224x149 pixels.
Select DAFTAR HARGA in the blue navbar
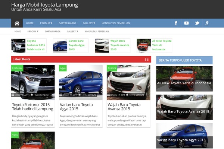pyautogui.click(x=68, y=23)
